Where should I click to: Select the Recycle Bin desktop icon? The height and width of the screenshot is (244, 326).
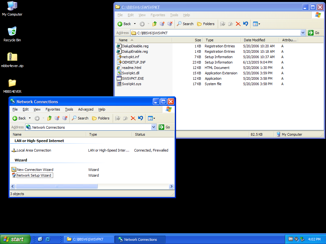click(12, 31)
